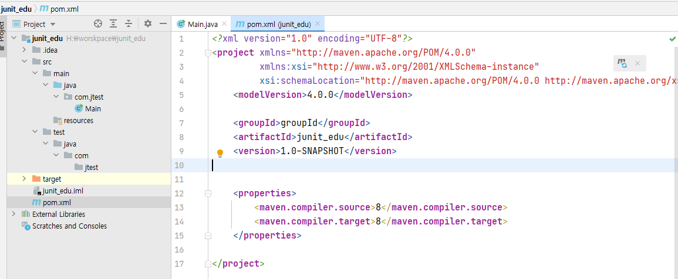Expand the .idea folder

click(25, 50)
